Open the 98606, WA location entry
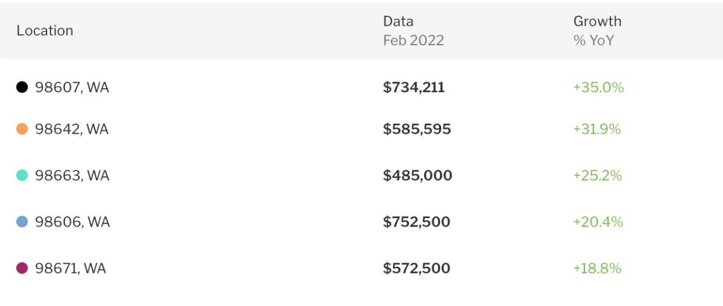723x306 pixels. 72,222
